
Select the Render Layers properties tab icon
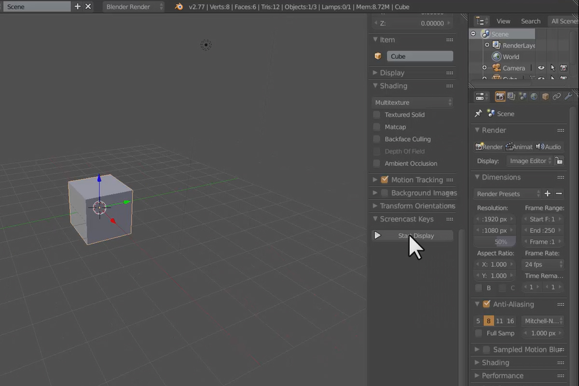[511, 96]
